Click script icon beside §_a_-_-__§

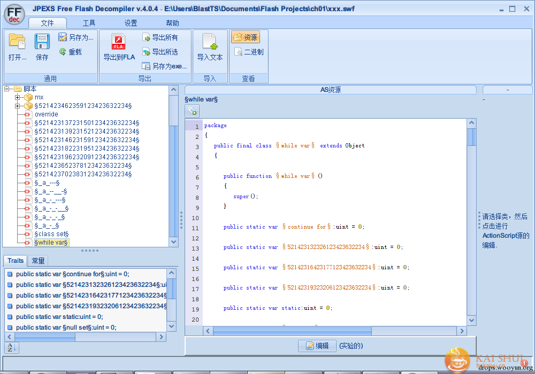(27, 208)
